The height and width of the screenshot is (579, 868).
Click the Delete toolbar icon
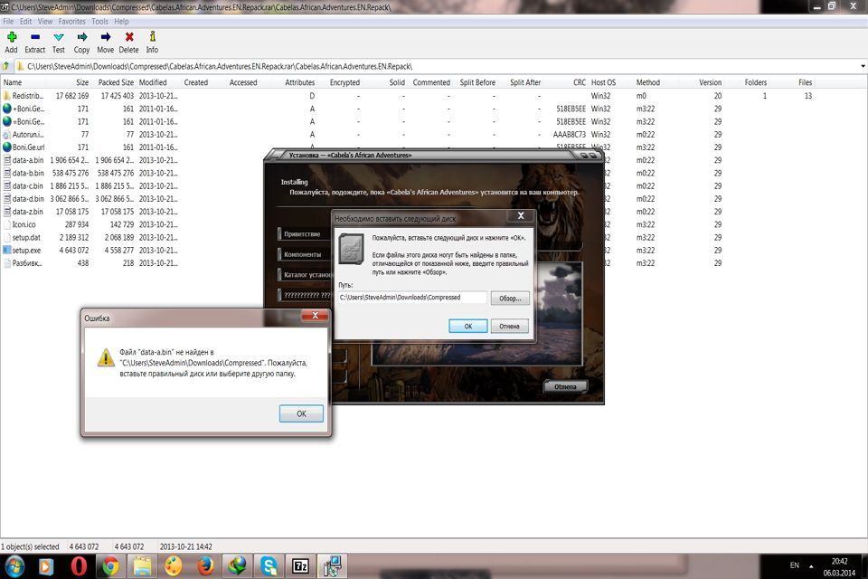tap(129, 37)
